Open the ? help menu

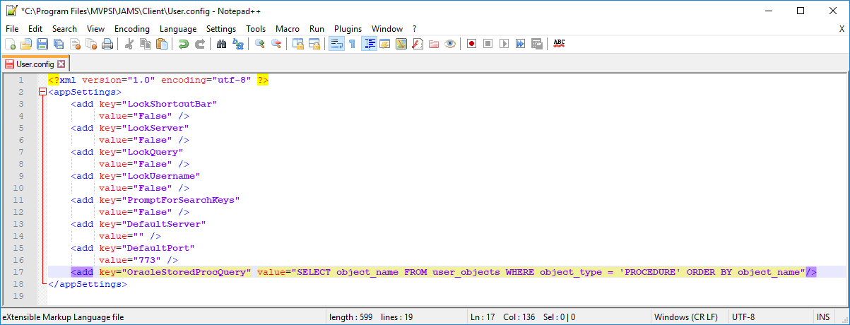[x=415, y=29]
